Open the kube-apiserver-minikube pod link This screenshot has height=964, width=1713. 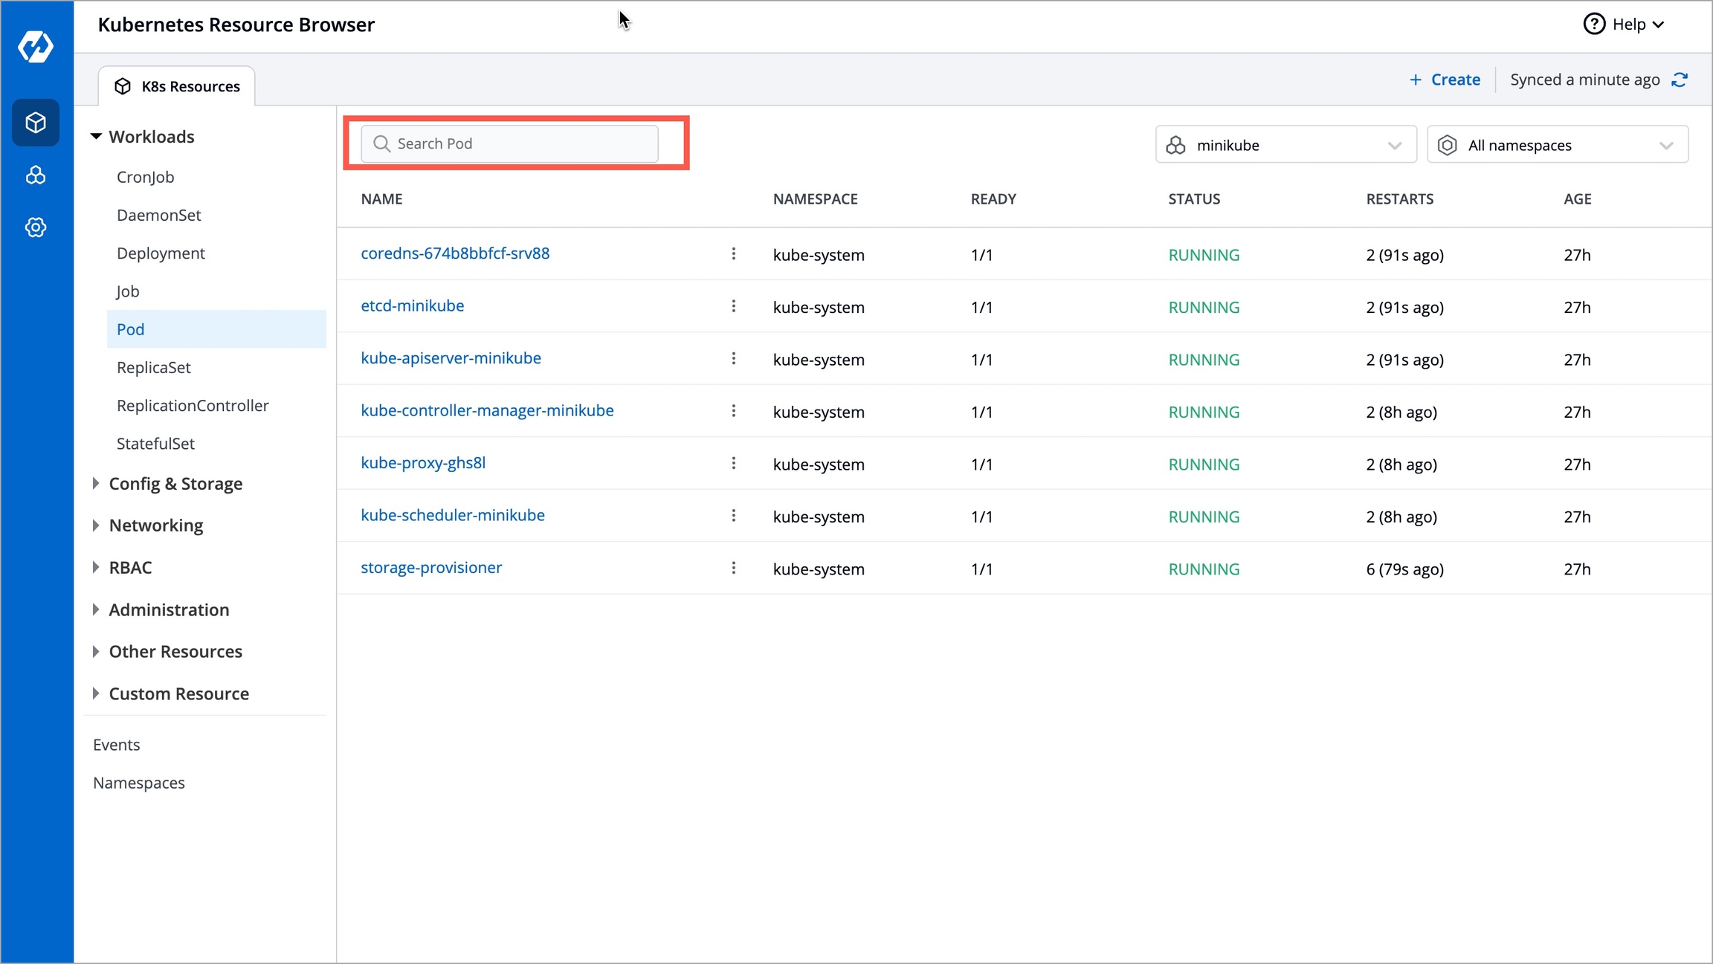click(451, 358)
